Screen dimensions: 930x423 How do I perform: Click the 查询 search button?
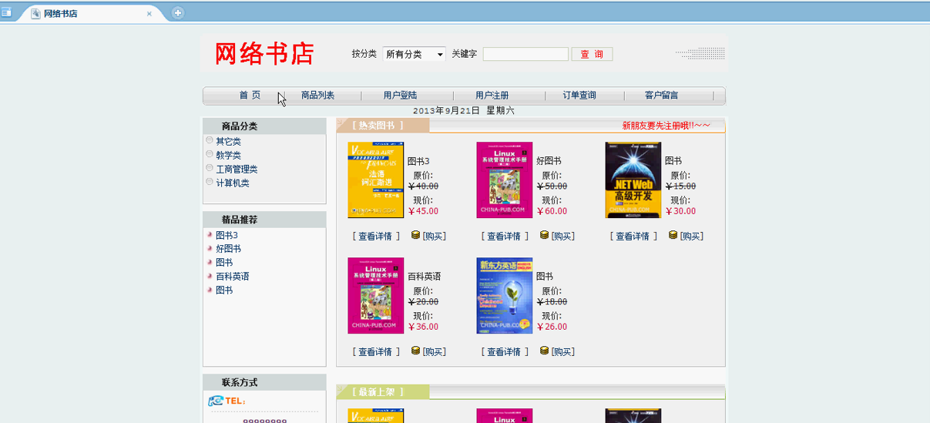click(x=592, y=54)
